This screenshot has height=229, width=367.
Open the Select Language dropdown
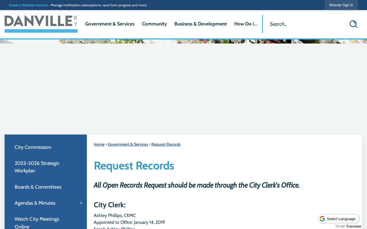pos(339,219)
